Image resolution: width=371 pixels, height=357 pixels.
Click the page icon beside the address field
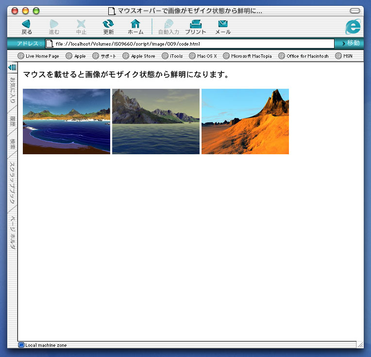click(x=50, y=44)
